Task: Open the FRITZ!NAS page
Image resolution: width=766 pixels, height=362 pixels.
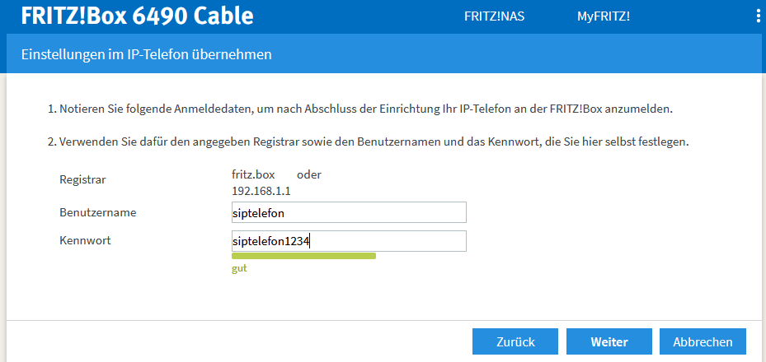Action: pos(494,16)
